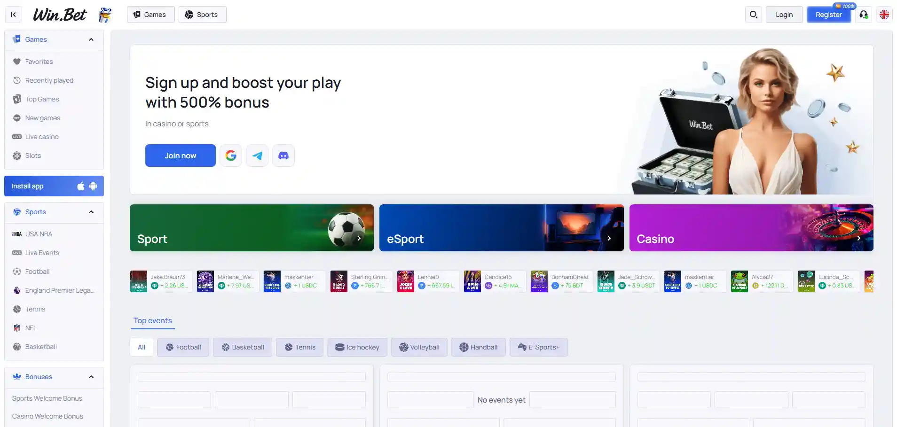The height and width of the screenshot is (427, 897).
Task: Open Candice15 winner card
Action: (x=495, y=281)
